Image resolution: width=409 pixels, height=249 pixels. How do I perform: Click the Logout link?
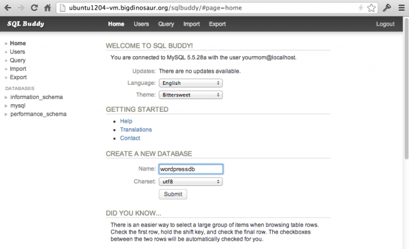385,24
